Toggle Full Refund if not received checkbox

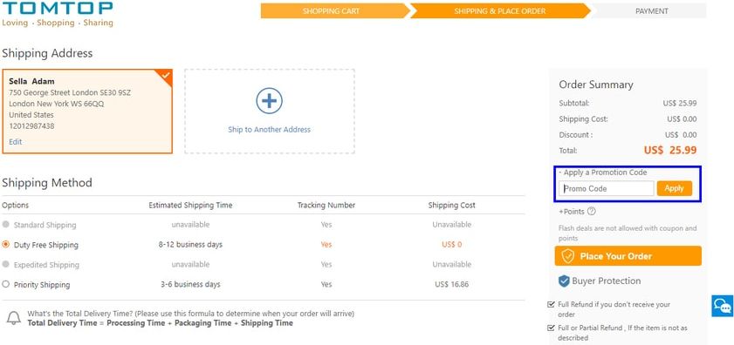point(551,304)
